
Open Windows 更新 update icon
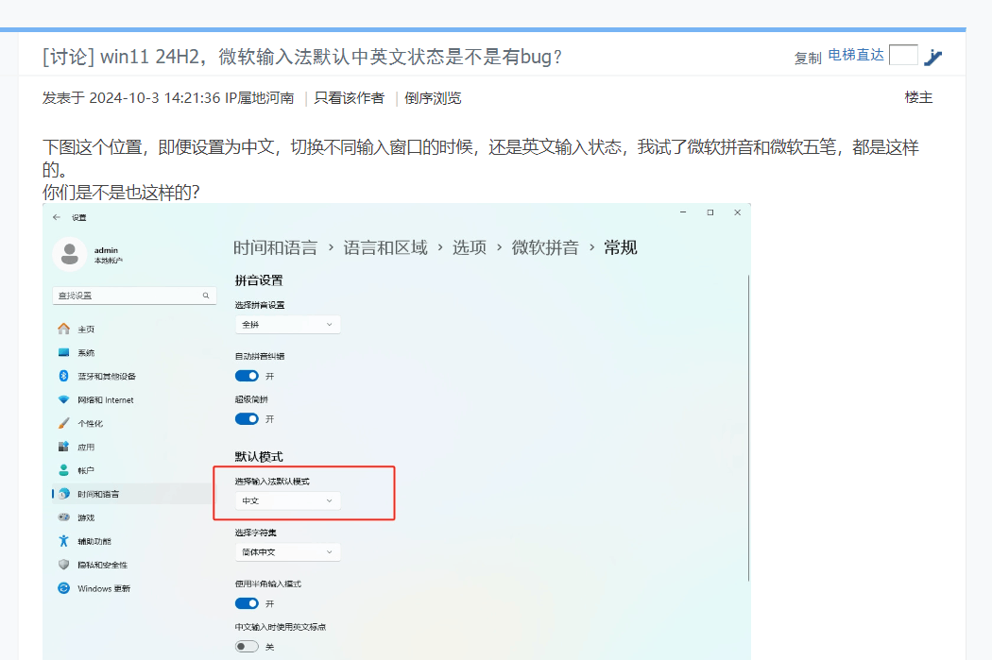[x=64, y=588]
